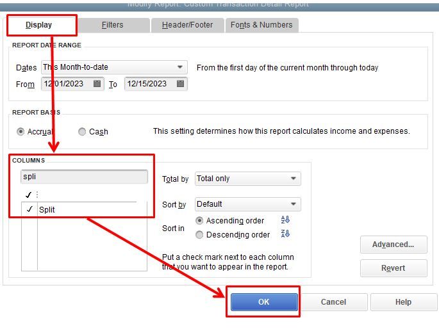Image resolution: width=439 pixels, height=329 pixels.
Task: Click the columns search box containing 'spli'
Action: click(84, 177)
